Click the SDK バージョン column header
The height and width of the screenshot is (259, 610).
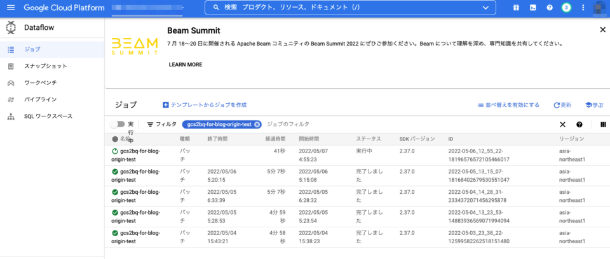[x=417, y=139]
